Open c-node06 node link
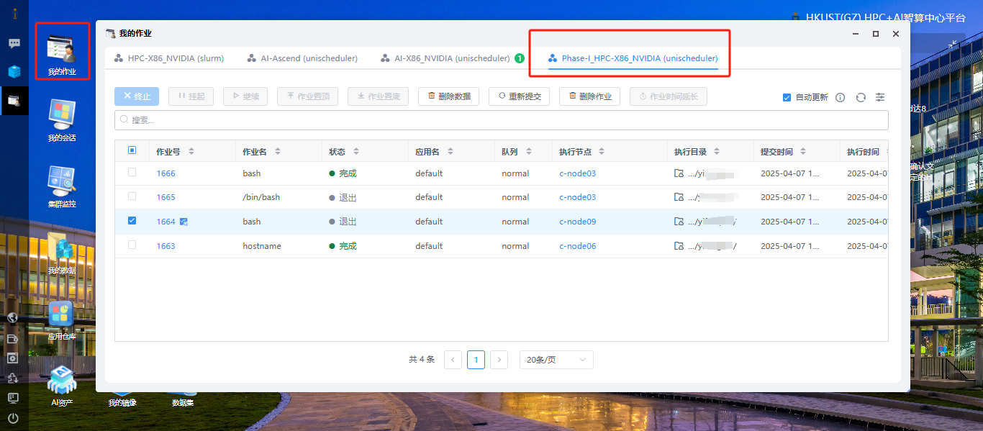The width and height of the screenshot is (983, 431). (578, 246)
